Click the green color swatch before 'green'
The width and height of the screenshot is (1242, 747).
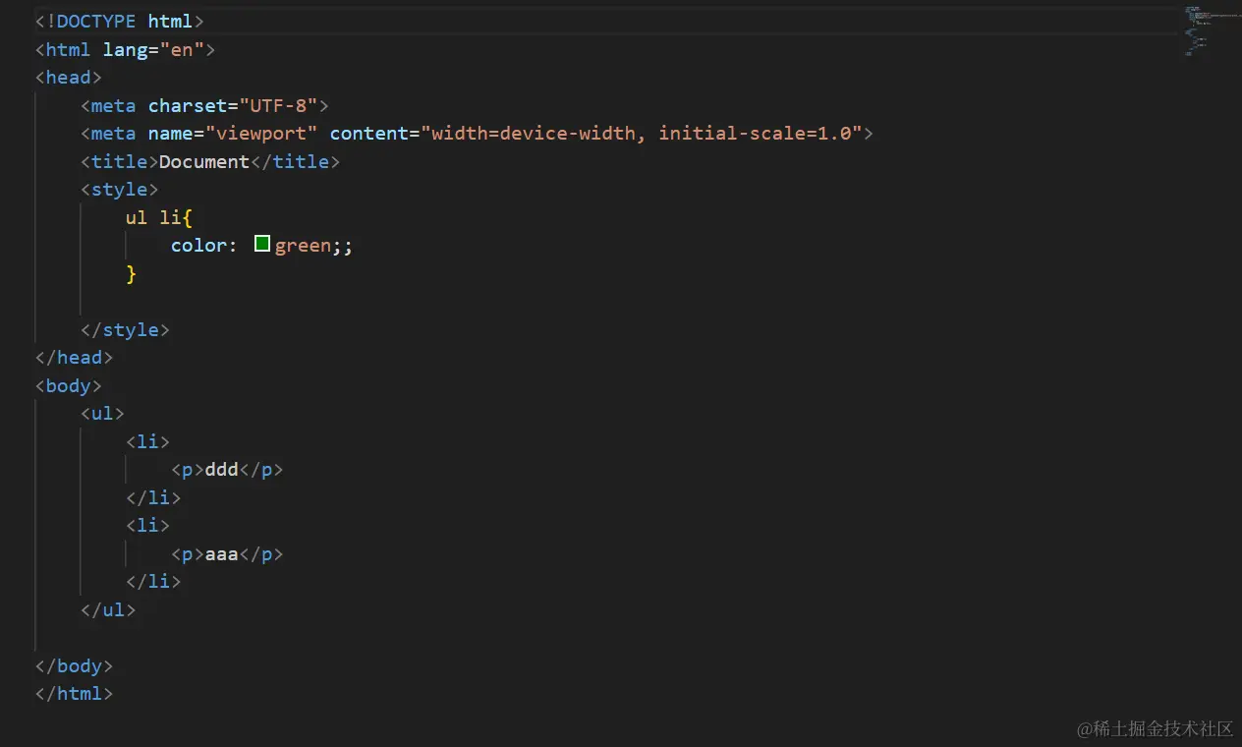[x=262, y=244]
